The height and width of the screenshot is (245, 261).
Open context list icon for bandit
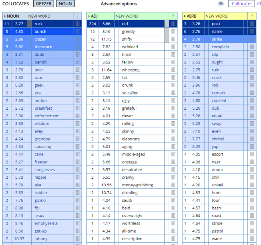click(x=77, y=62)
